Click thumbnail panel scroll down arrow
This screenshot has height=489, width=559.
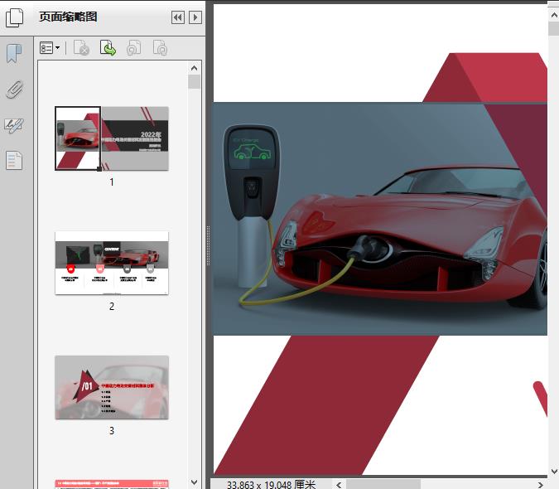click(195, 482)
